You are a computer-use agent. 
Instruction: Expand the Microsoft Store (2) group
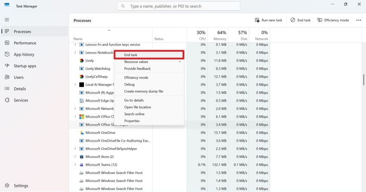pyautogui.click(x=75, y=157)
